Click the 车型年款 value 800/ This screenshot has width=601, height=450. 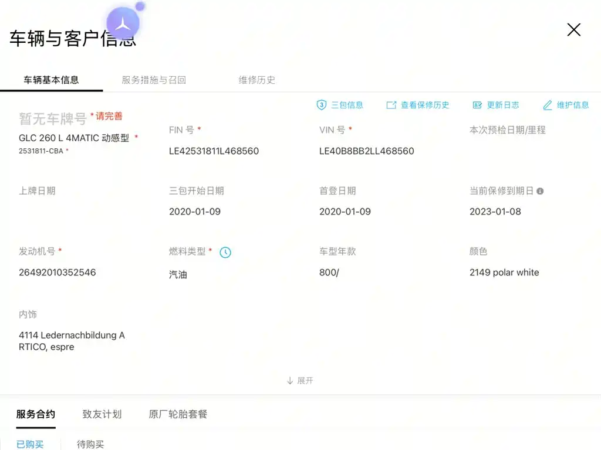pyautogui.click(x=329, y=272)
